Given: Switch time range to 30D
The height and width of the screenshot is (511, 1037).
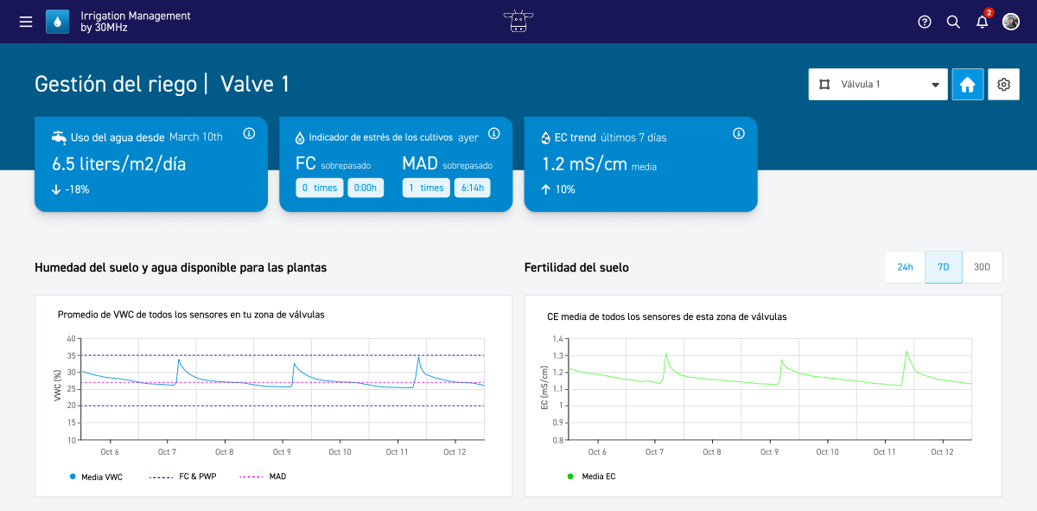Looking at the screenshot, I should (x=983, y=267).
